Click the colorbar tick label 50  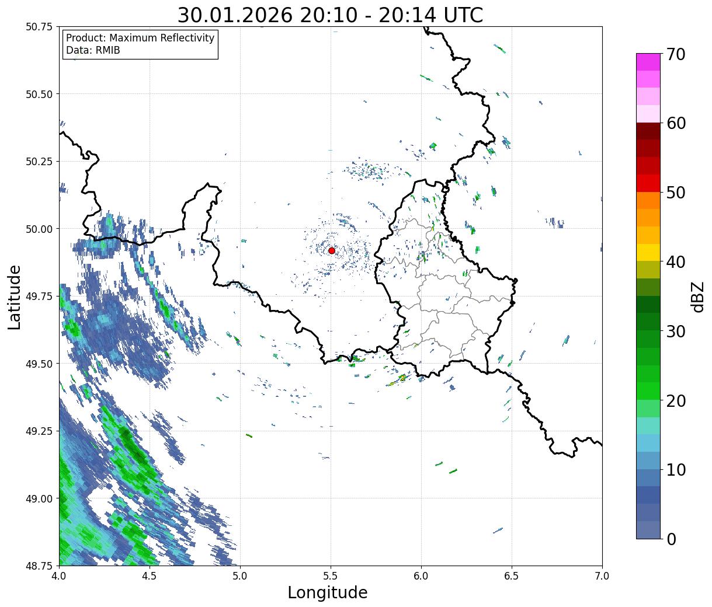pos(675,193)
